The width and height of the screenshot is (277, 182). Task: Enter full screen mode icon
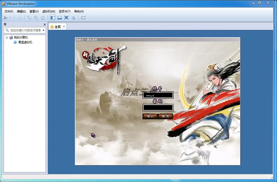[66, 18]
